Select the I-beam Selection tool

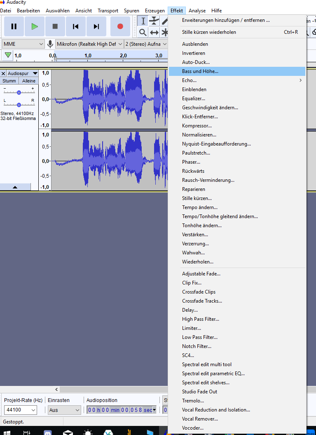click(x=143, y=21)
